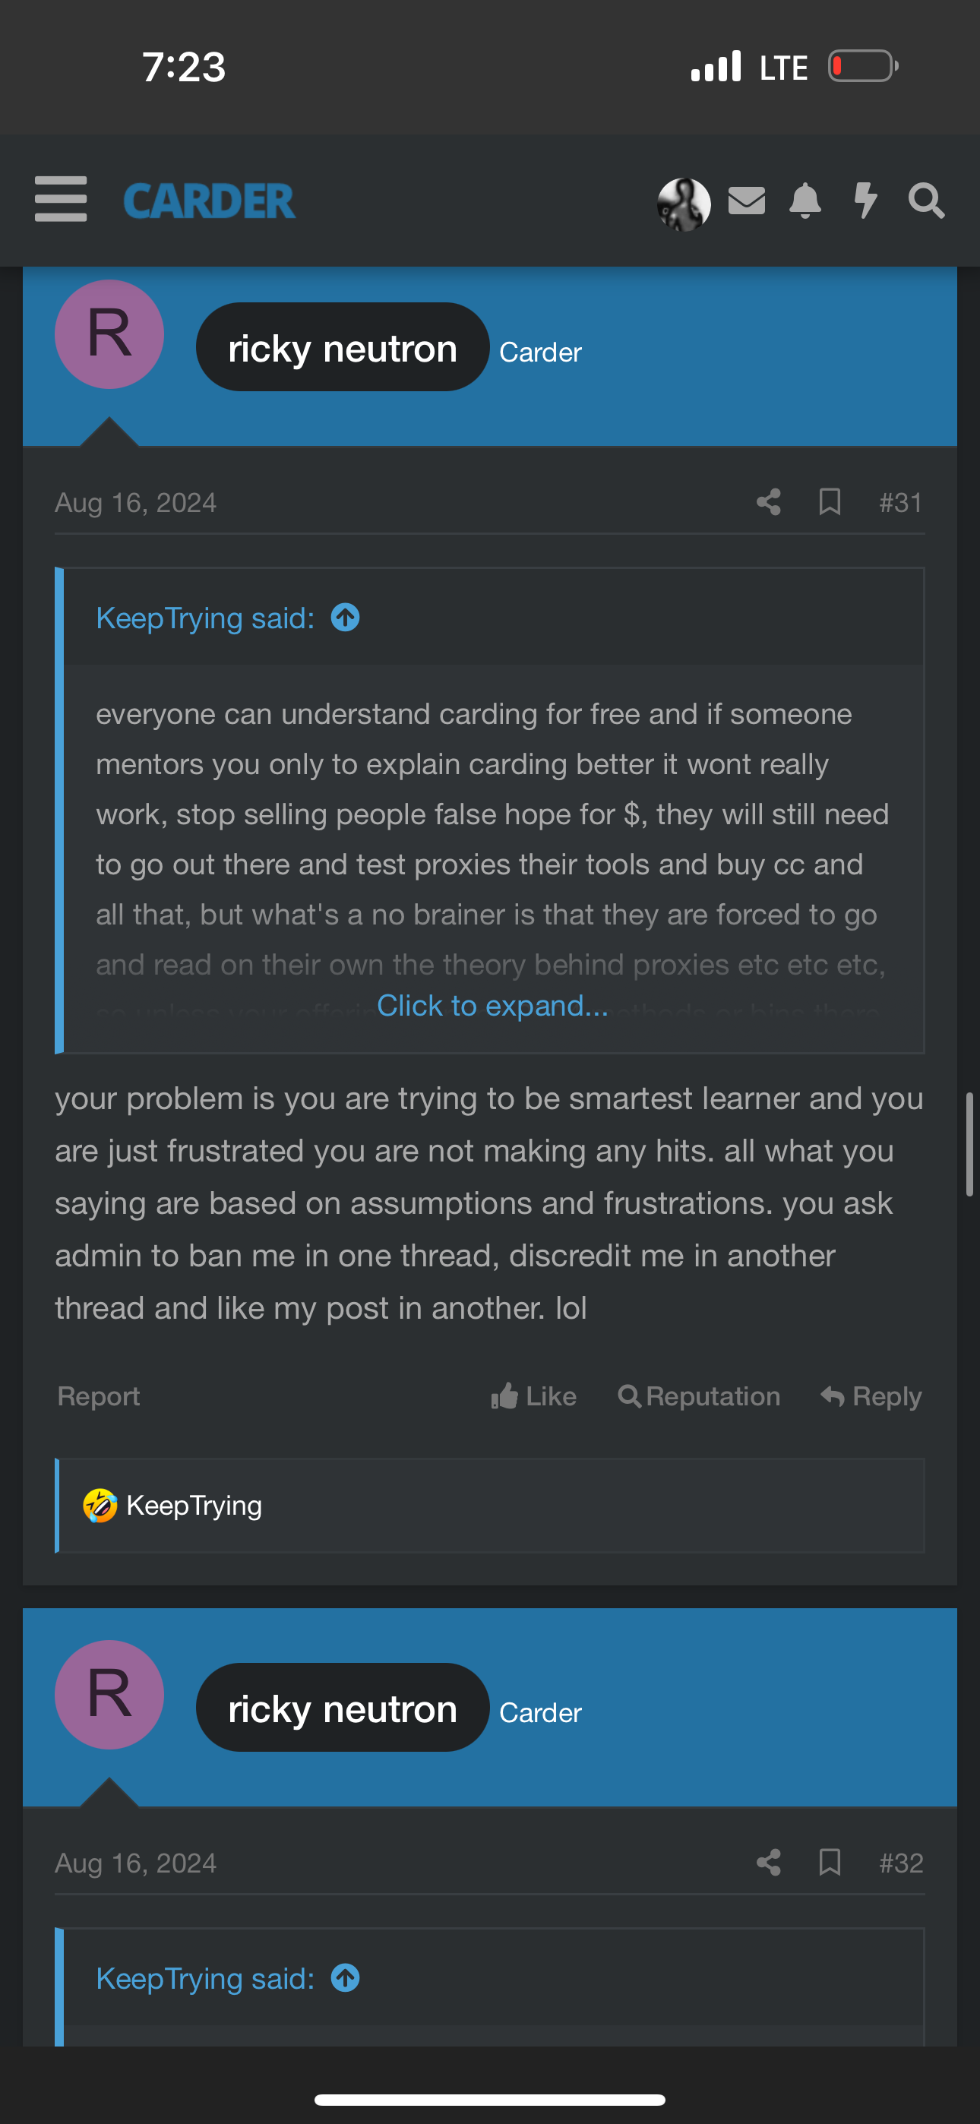Image resolution: width=980 pixels, height=2124 pixels.
Task: Open user account avatar menu
Action: tap(683, 203)
